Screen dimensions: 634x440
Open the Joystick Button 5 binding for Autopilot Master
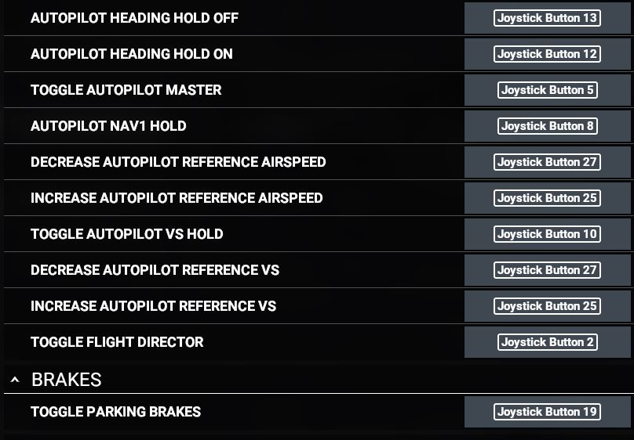click(x=548, y=90)
